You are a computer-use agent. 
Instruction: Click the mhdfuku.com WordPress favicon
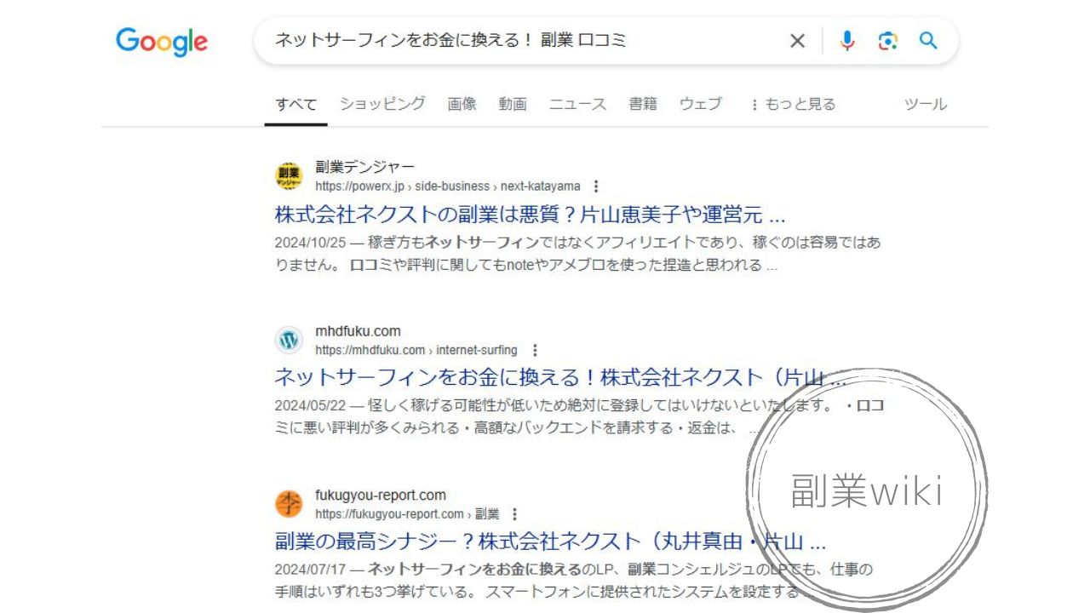pos(289,341)
